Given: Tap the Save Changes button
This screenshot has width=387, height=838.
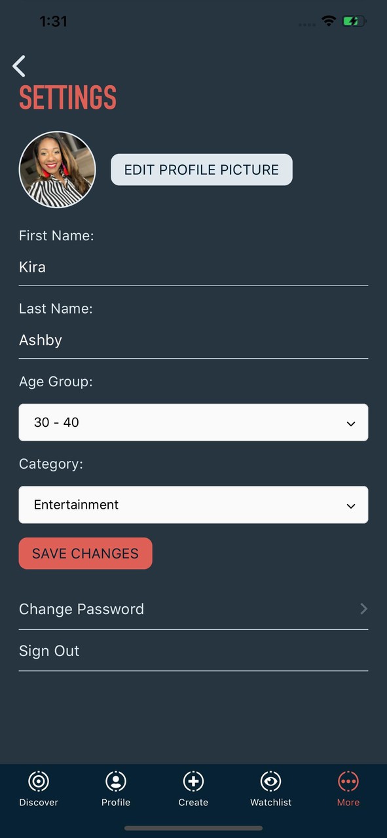Looking at the screenshot, I should point(85,553).
